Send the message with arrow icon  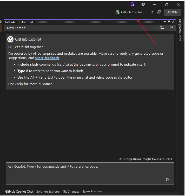(168, 179)
